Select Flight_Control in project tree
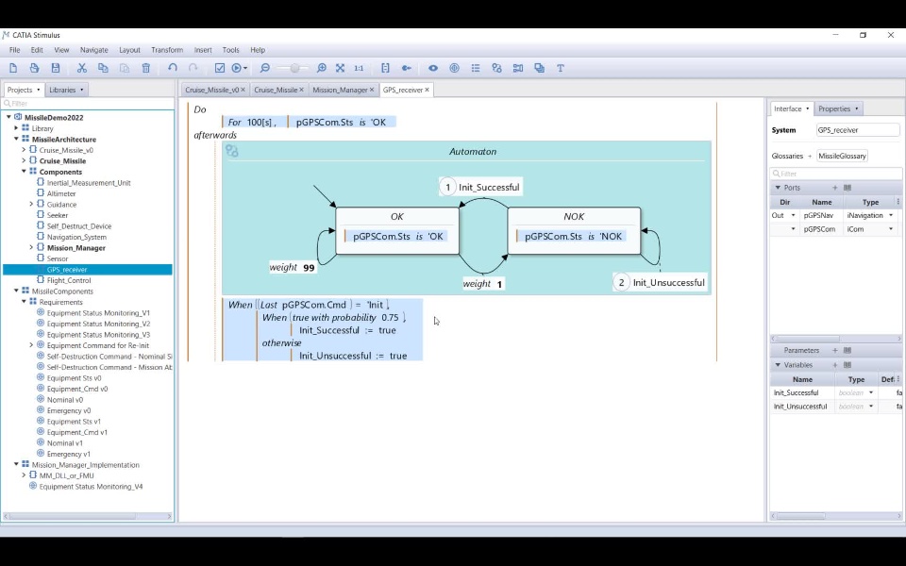 (69, 280)
